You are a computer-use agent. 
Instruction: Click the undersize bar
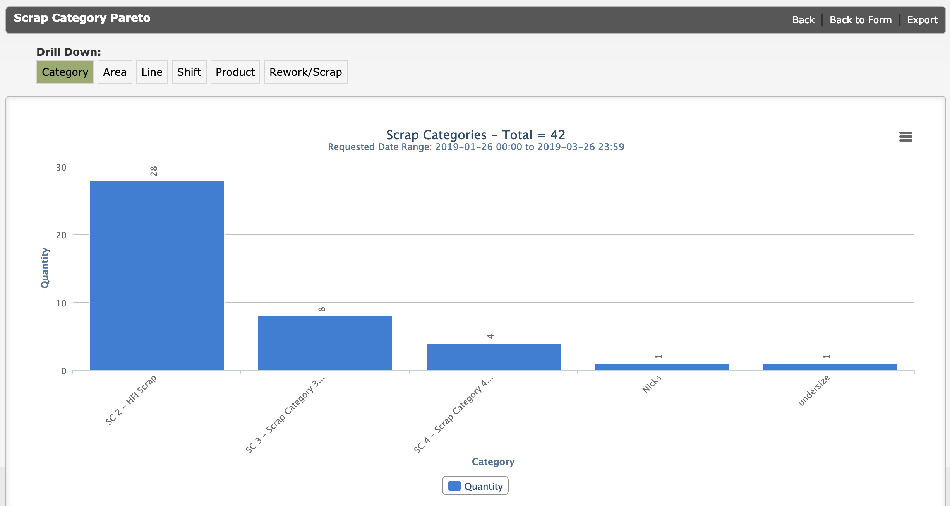pyautogui.click(x=830, y=367)
